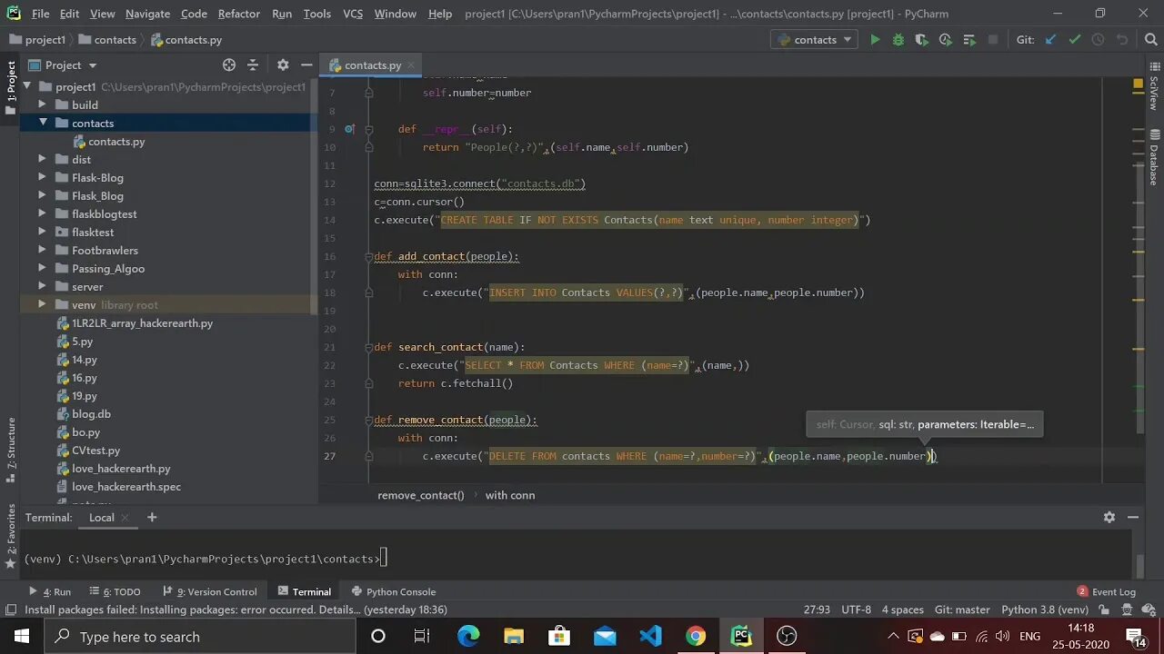Screen dimensions: 1164x654
Task: Click the Git: master branch widget
Action: pos(962,609)
